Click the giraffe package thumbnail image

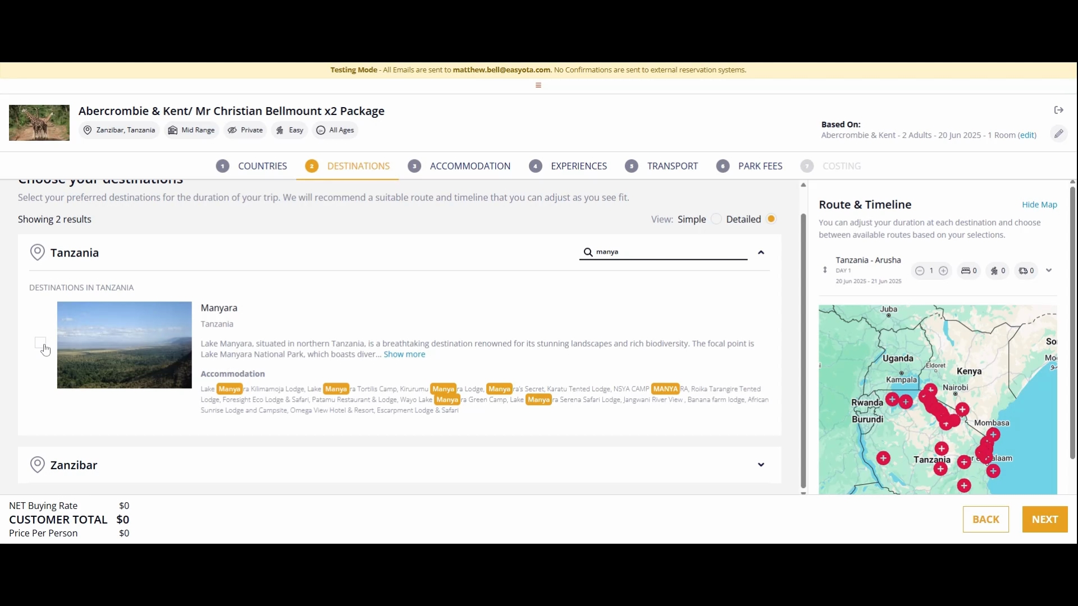pyautogui.click(x=39, y=122)
